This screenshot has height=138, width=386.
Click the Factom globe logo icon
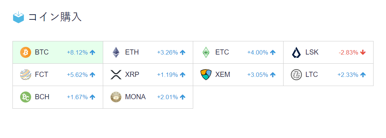point(26,75)
